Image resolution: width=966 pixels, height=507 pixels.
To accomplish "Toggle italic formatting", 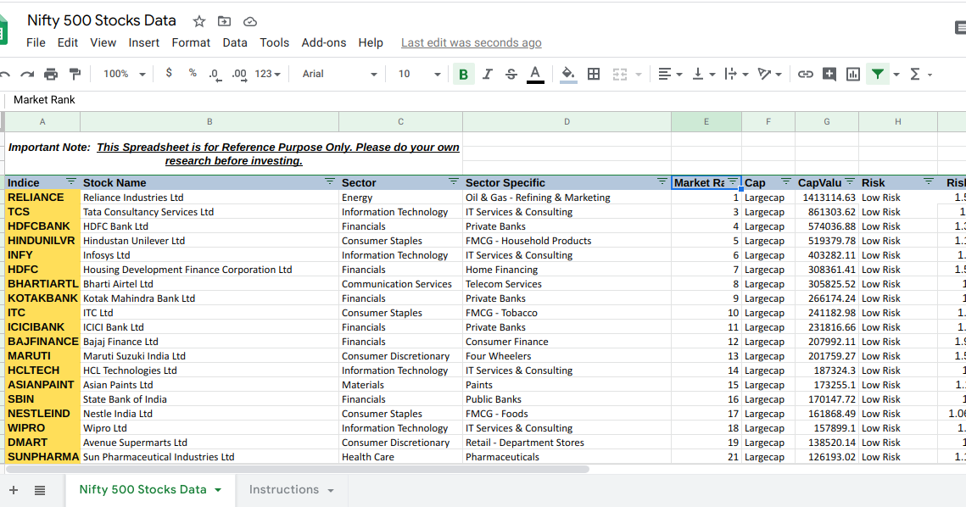I will [487, 74].
